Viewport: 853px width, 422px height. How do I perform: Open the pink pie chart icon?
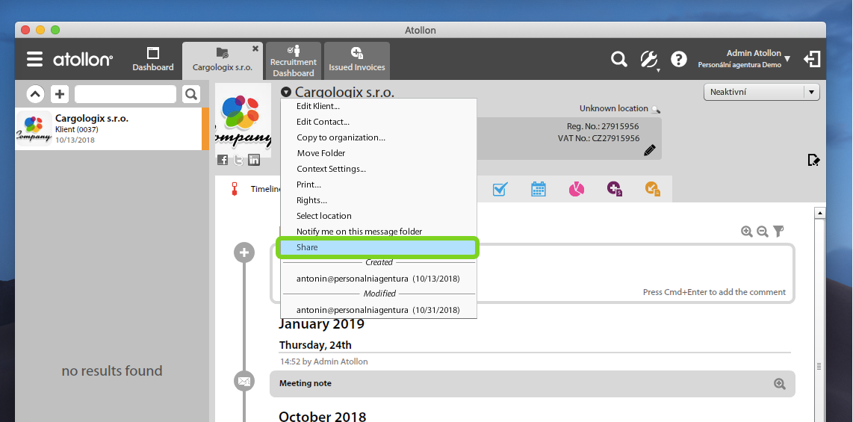coord(576,190)
